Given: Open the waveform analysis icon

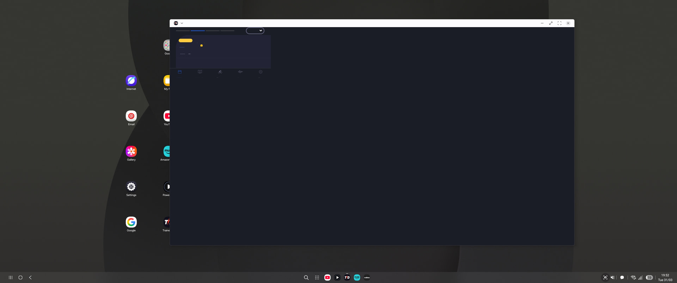Looking at the screenshot, I should (x=240, y=72).
